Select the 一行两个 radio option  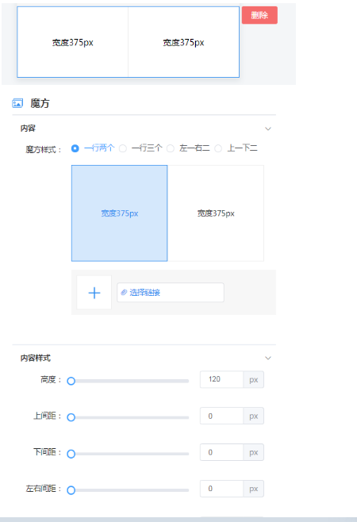pyautogui.click(x=75, y=148)
